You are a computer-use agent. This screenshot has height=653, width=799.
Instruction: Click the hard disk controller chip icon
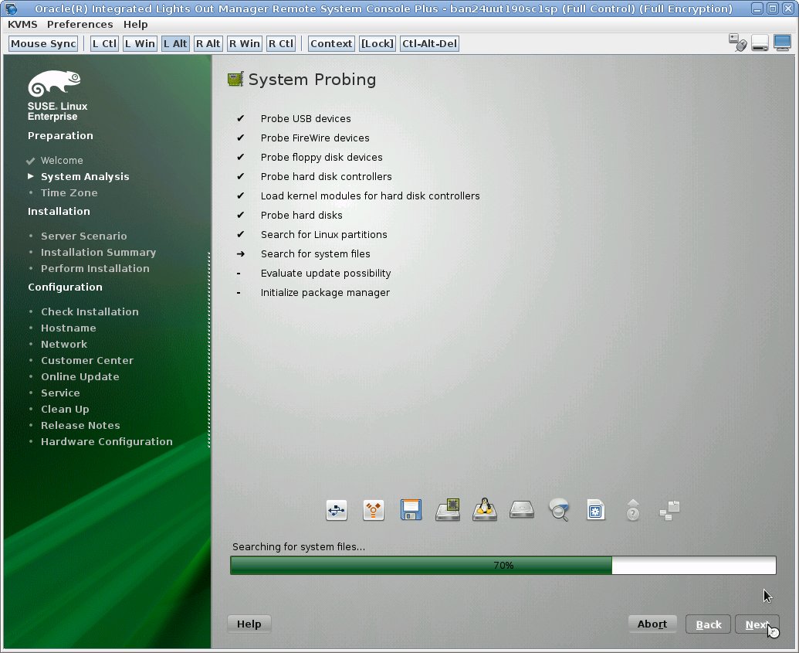(448, 510)
